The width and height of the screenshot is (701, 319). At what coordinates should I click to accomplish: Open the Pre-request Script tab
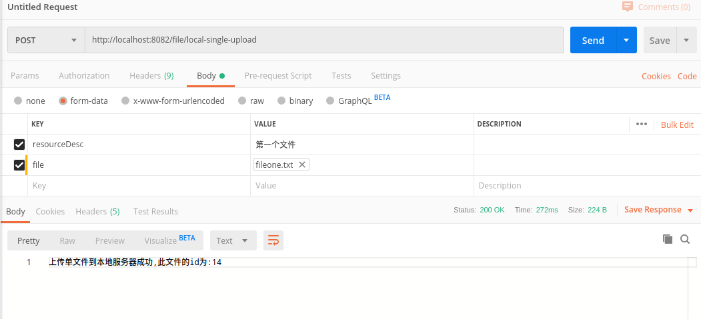click(278, 75)
